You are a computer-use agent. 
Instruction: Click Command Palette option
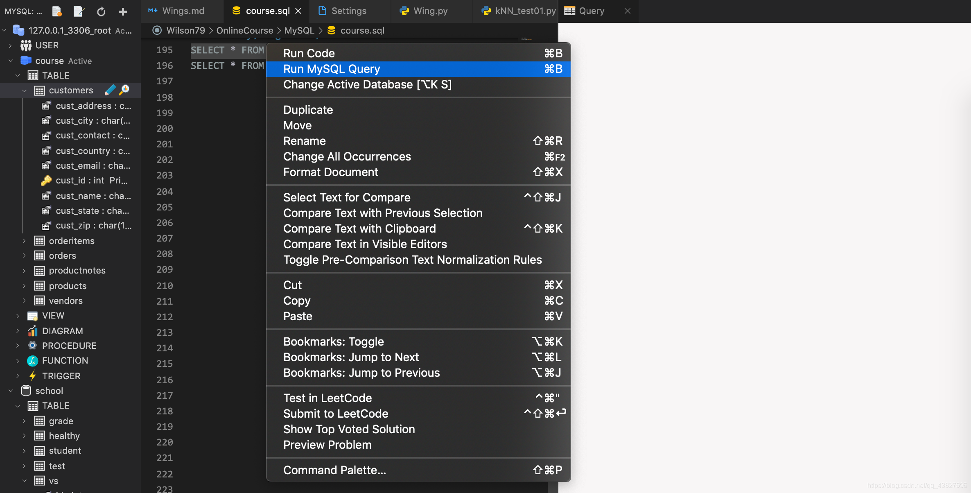(x=335, y=469)
